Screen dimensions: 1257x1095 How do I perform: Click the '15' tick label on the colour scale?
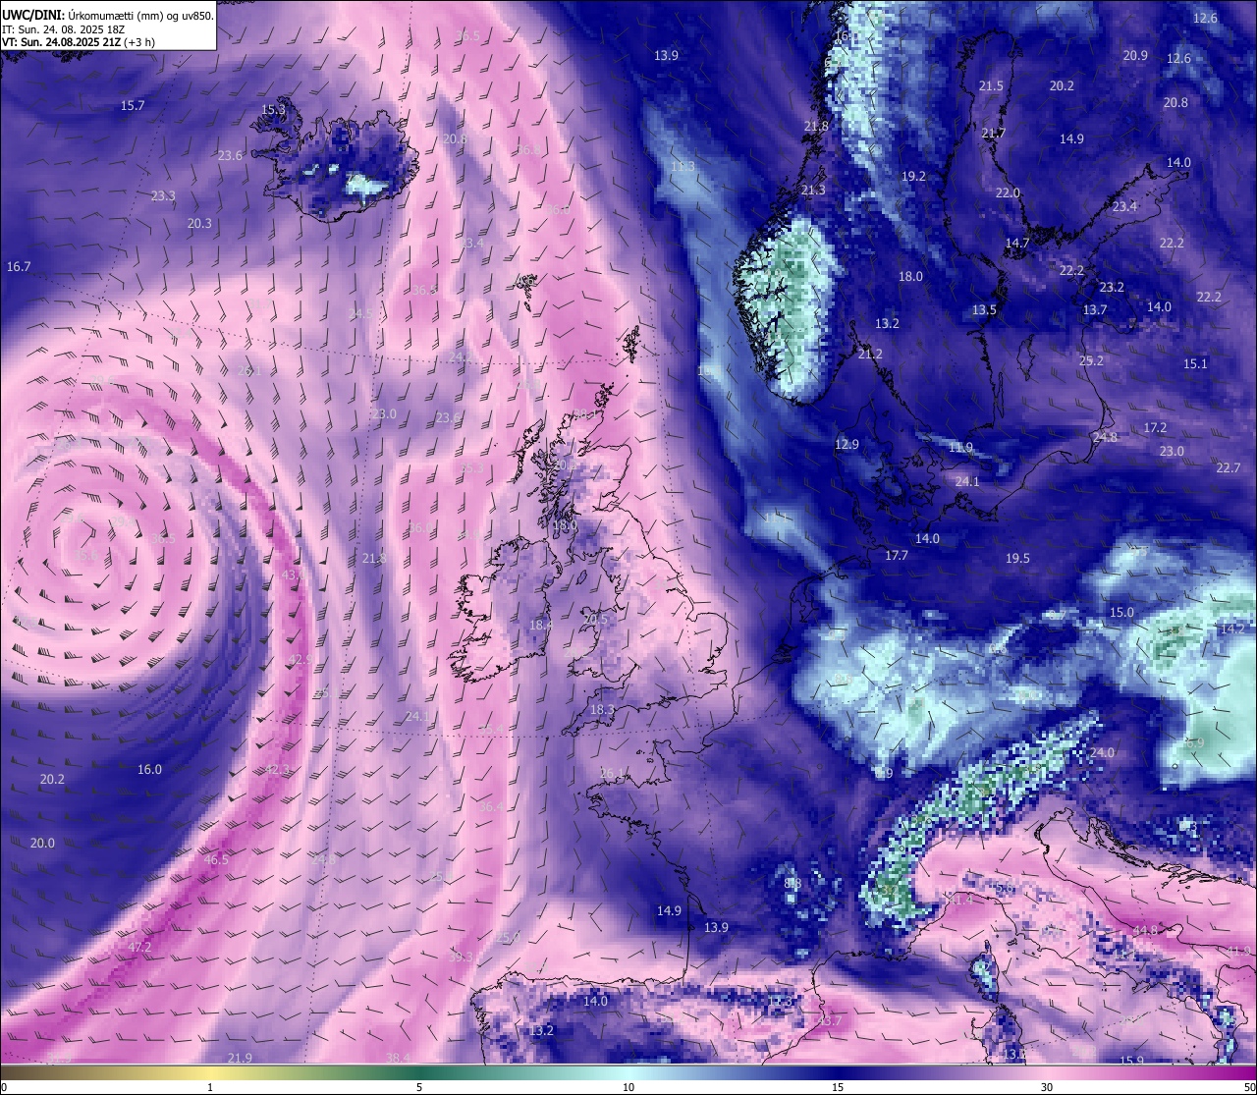coord(838,1087)
